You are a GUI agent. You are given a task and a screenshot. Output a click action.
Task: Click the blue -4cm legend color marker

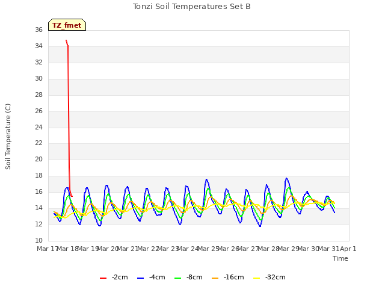[x=140, y=278]
